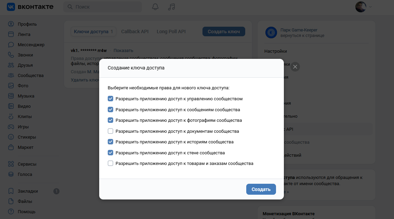Enable access to goods and orders checkbox
The height and width of the screenshot is (219, 394).
coord(110,164)
